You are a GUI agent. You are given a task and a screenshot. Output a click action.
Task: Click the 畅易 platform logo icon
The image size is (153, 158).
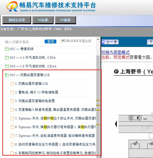click(12, 6)
